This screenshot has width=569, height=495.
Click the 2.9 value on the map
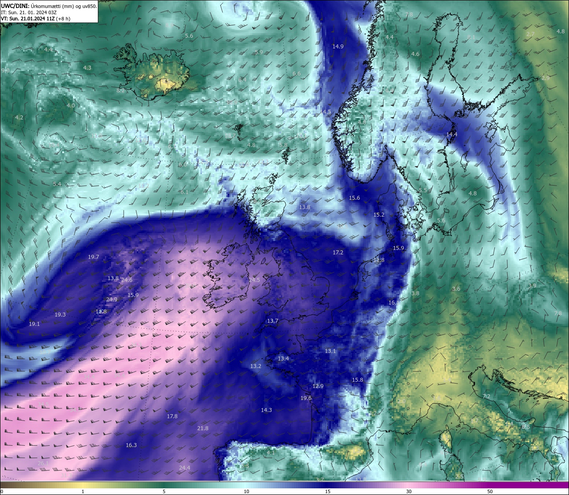click(545, 78)
